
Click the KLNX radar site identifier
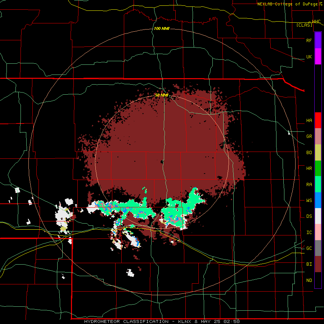click(185, 321)
